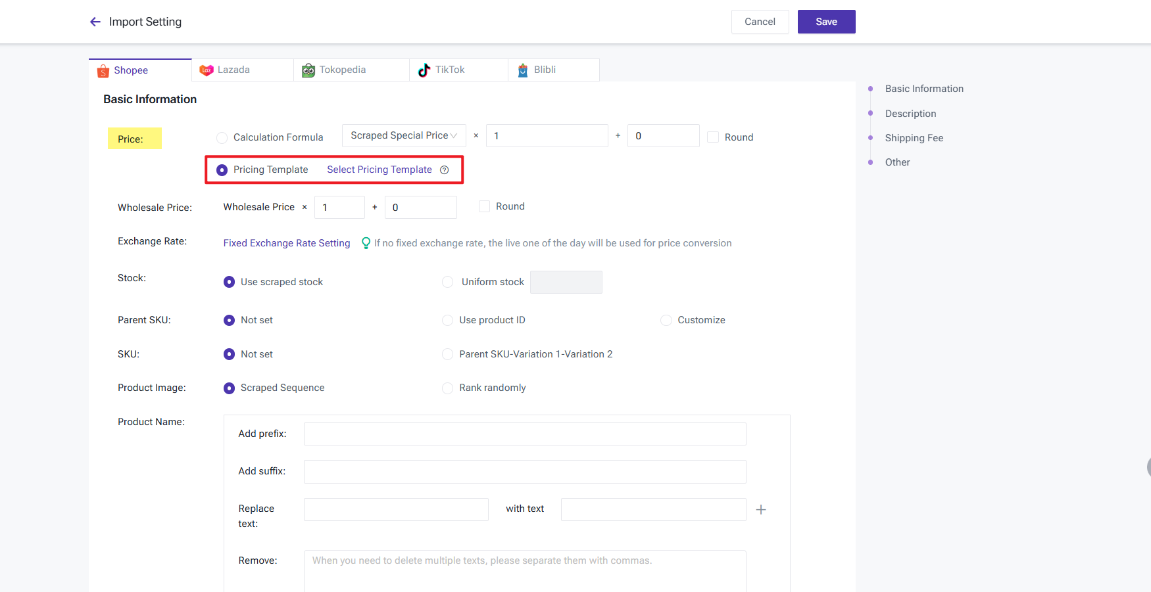Click the Lazada heart icon

click(207, 70)
